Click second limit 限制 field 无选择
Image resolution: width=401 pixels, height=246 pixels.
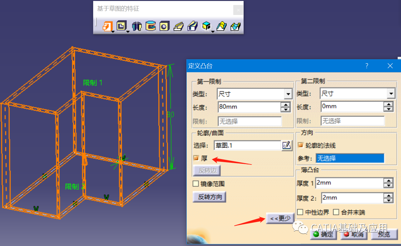tap(352, 121)
